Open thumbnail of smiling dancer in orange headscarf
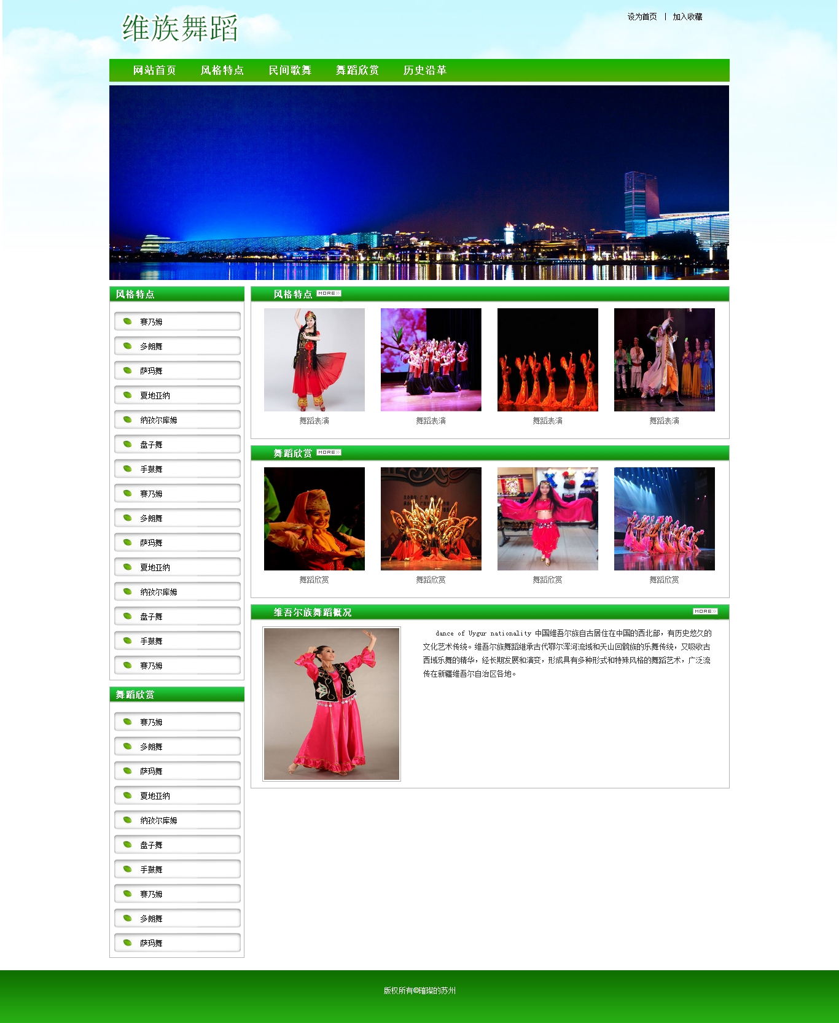Image resolution: width=839 pixels, height=1023 pixels. [314, 519]
